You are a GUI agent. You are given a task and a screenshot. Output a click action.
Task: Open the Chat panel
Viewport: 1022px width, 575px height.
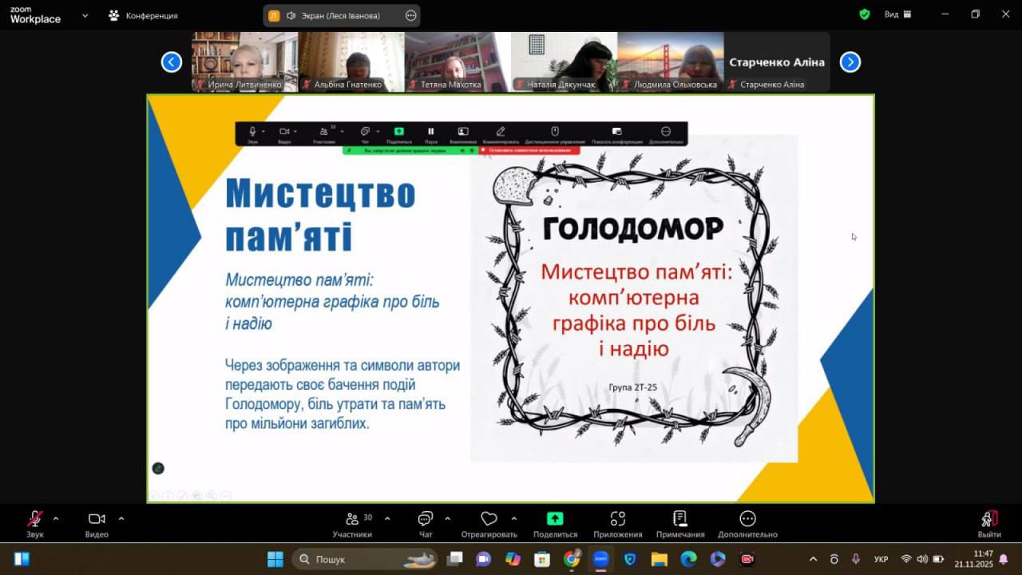click(x=426, y=523)
